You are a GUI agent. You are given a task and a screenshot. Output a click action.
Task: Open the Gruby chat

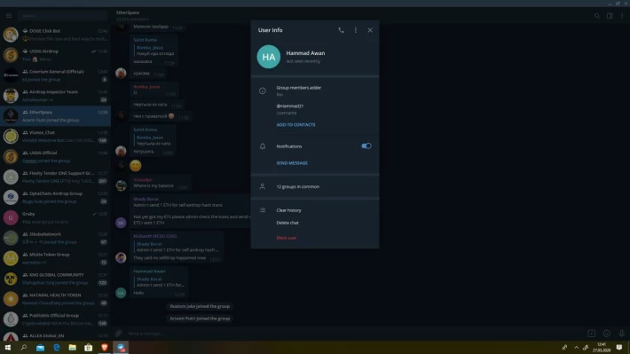[x=55, y=217]
